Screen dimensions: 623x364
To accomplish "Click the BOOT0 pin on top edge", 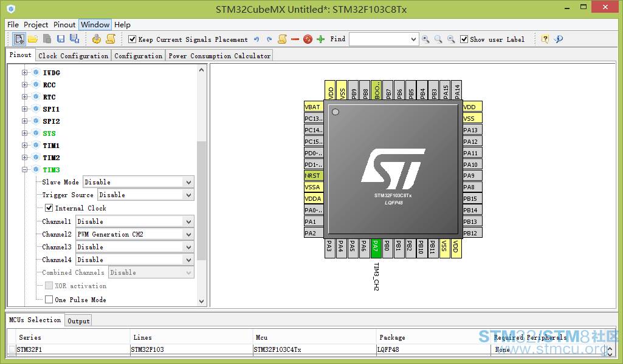I will [376, 90].
